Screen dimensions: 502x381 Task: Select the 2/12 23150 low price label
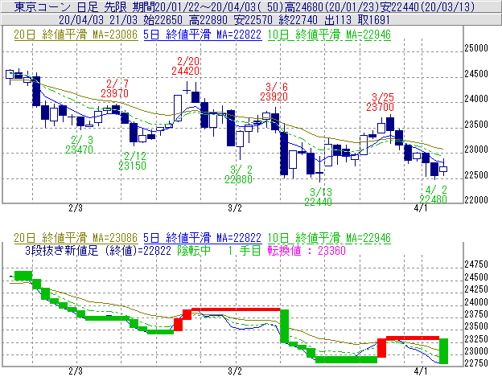point(133,161)
